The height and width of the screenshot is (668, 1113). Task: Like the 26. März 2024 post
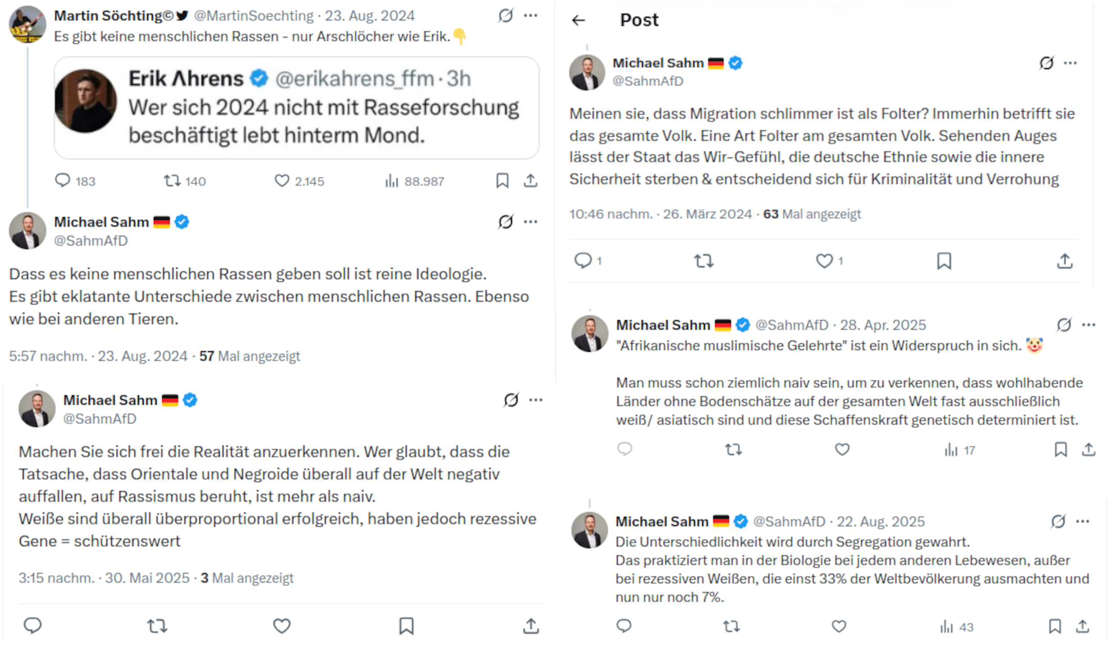824,261
